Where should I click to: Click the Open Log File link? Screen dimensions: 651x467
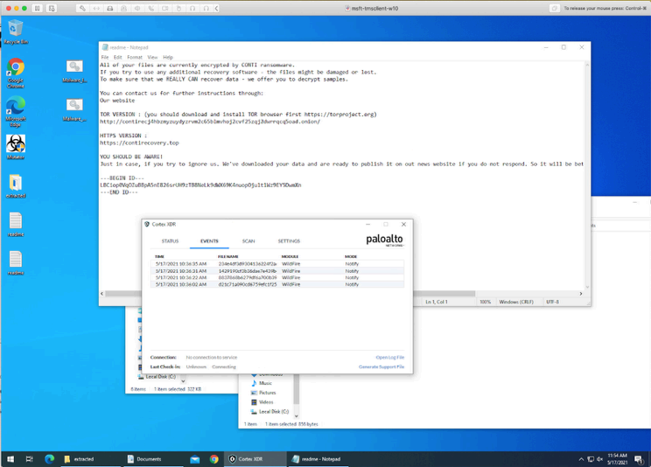(390, 358)
